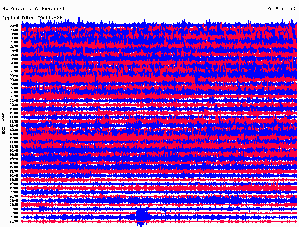This screenshot has width=299, height=227.
Task: Click the '22:00' time label
Action: [x=14, y=209]
